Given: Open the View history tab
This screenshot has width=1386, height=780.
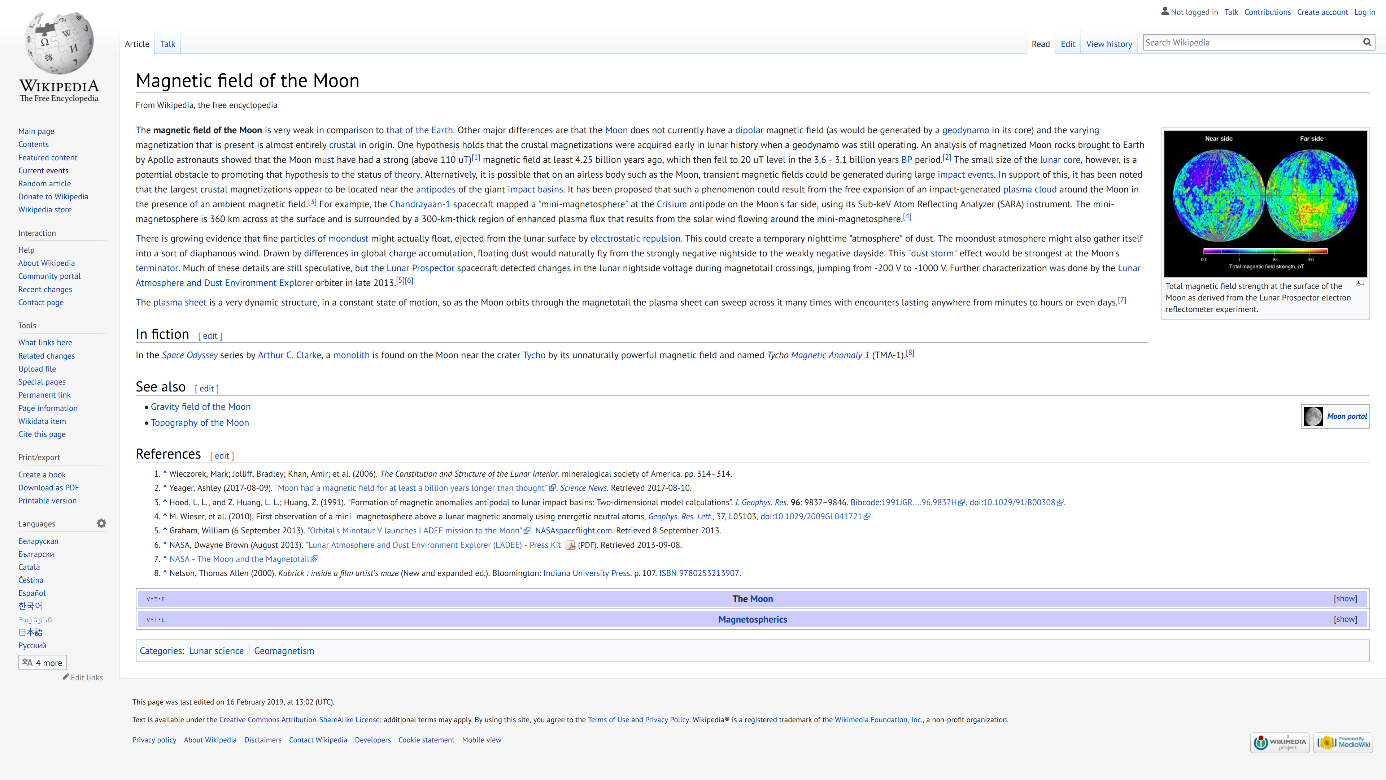Looking at the screenshot, I should tap(1109, 44).
